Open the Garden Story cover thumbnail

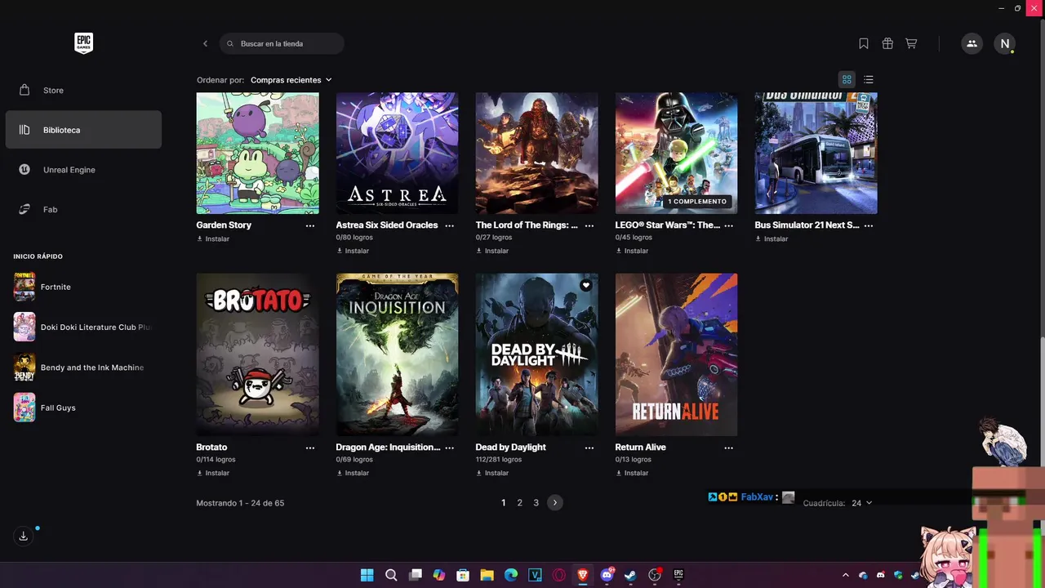pyautogui.click(x=258, y=154)
